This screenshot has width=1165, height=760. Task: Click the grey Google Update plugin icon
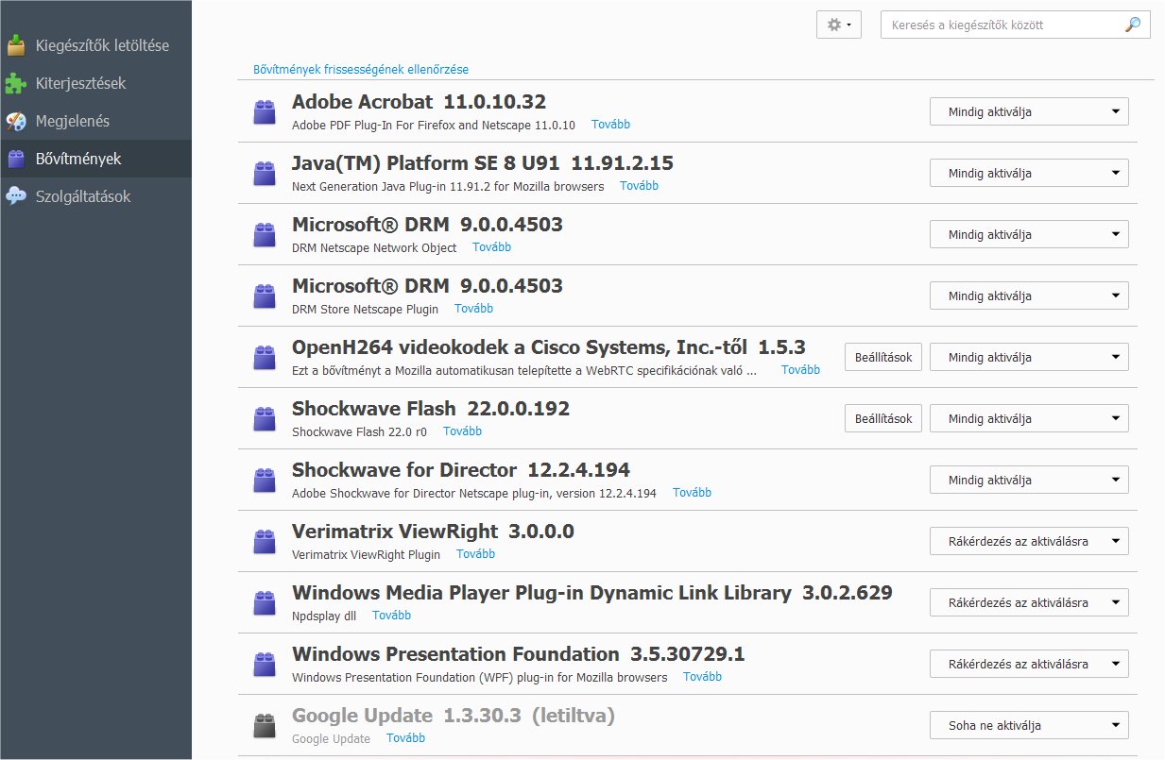click(265, 726)
